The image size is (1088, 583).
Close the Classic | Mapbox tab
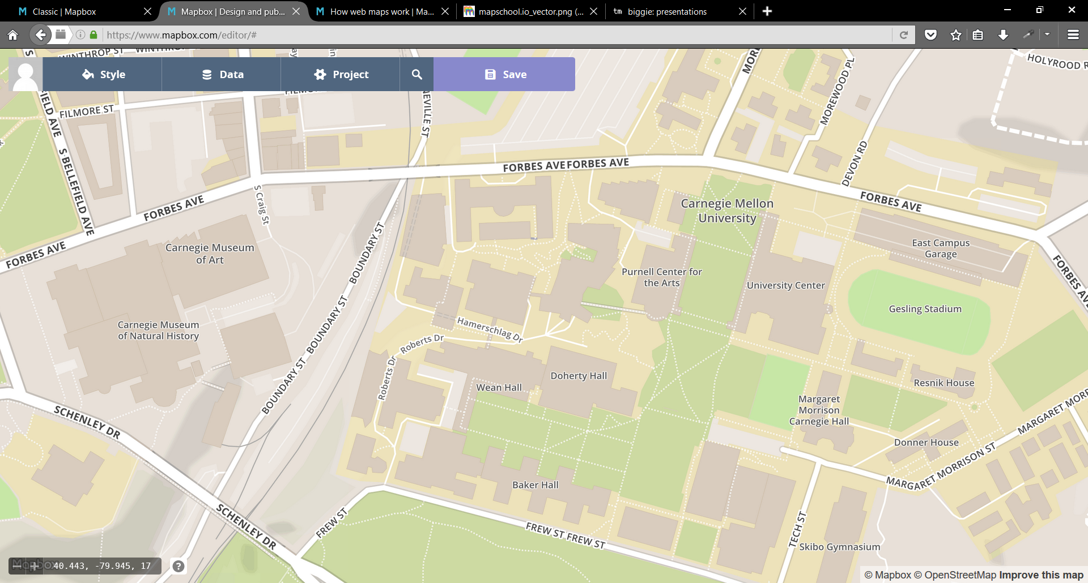(147, 11)
